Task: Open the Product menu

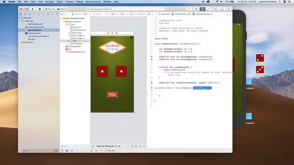Action: (69, 2)
